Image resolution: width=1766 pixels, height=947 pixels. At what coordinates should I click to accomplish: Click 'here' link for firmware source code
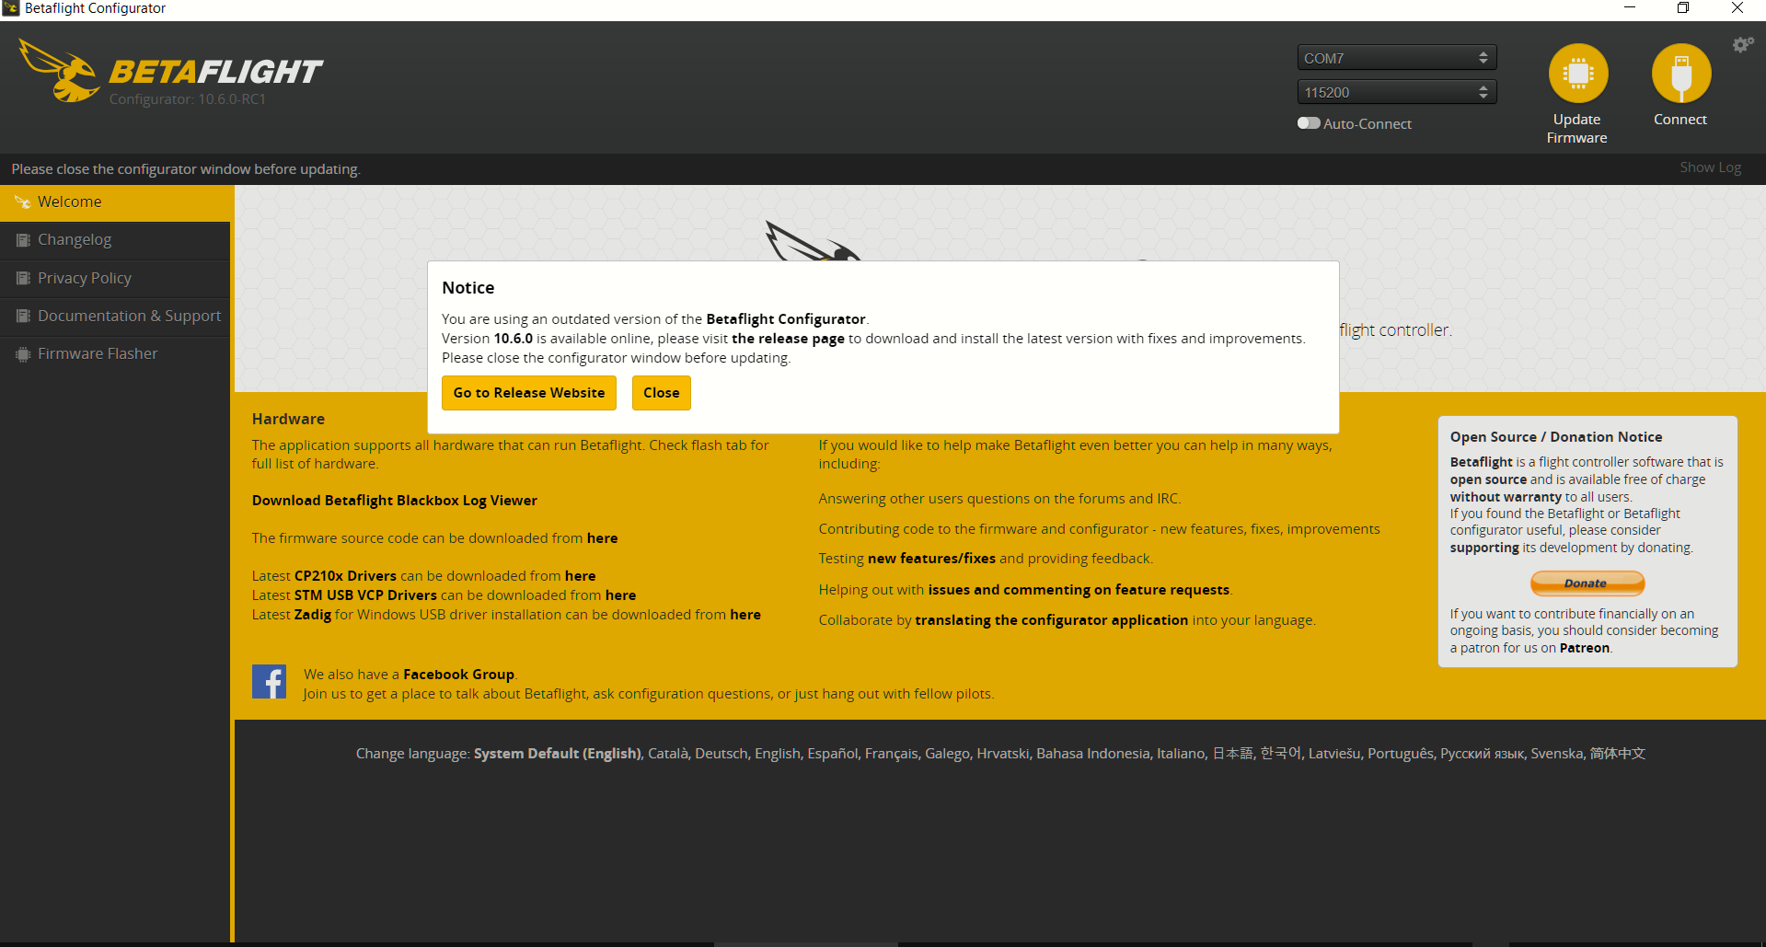click(603, 538)
